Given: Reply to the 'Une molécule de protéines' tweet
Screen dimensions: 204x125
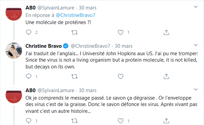Looking at the screenshot, I should click(x=29, y=32).
